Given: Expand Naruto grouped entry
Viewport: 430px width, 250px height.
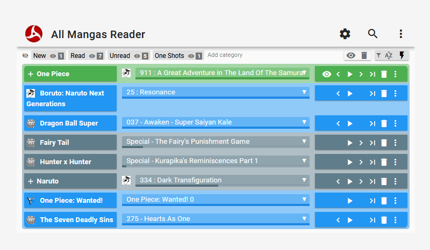Looking at the screenshot, I should pyautogui.click(x=31, y=181).
